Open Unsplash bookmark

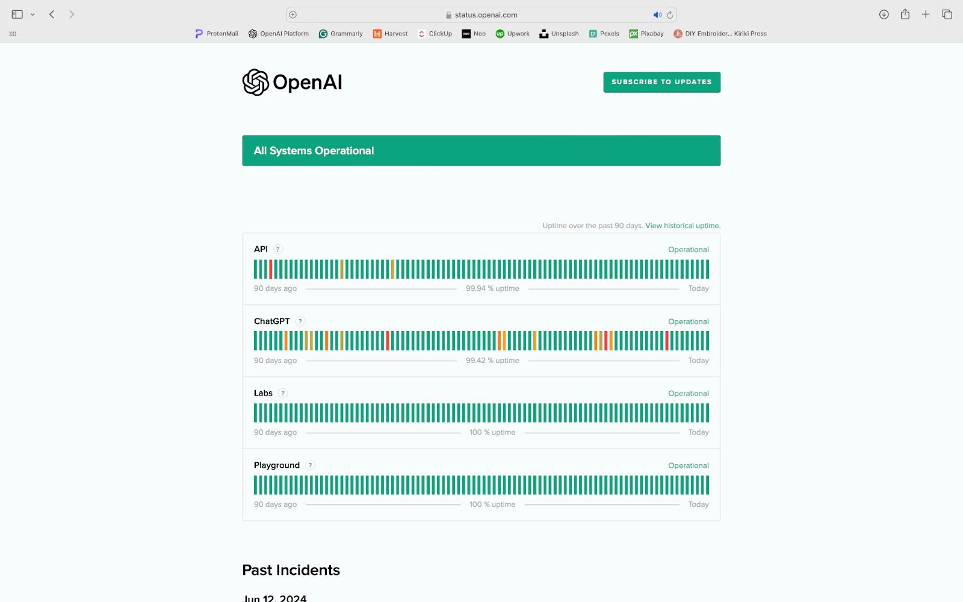pyautogui.click(x=559, y=34)
